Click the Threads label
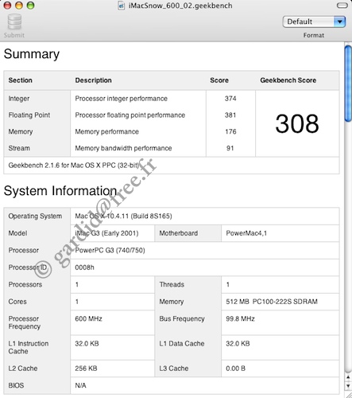 point(172,284)
